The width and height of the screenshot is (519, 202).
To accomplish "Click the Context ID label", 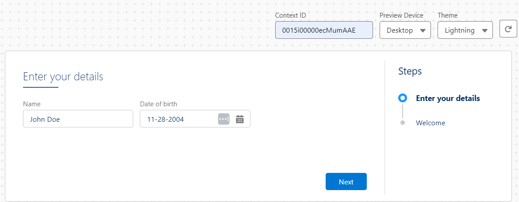I will coord(290,15).
